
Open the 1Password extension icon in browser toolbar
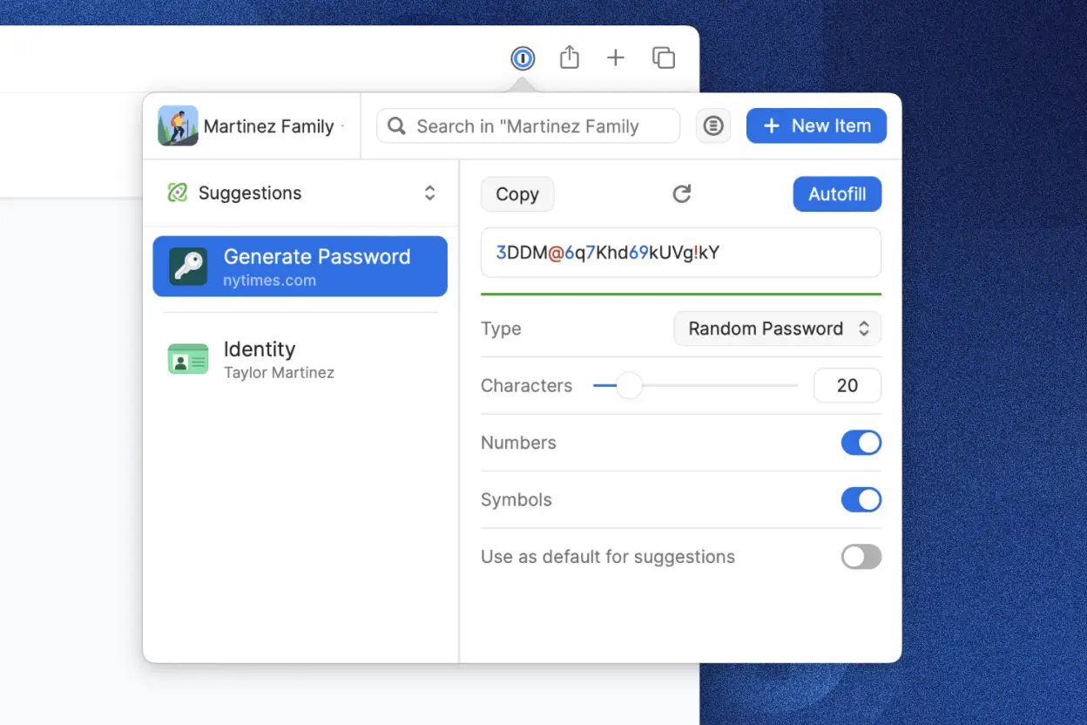[x=522, y=58]
